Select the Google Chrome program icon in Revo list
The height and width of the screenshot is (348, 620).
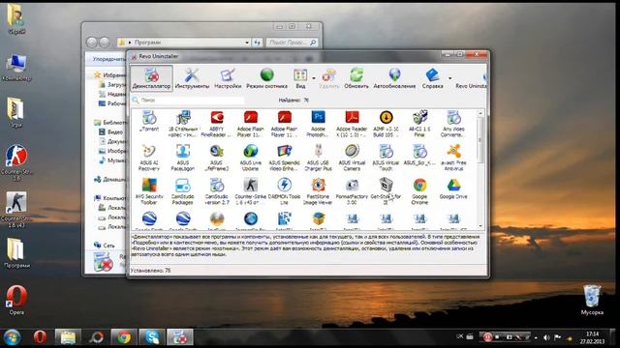click(x=419, y=185)
